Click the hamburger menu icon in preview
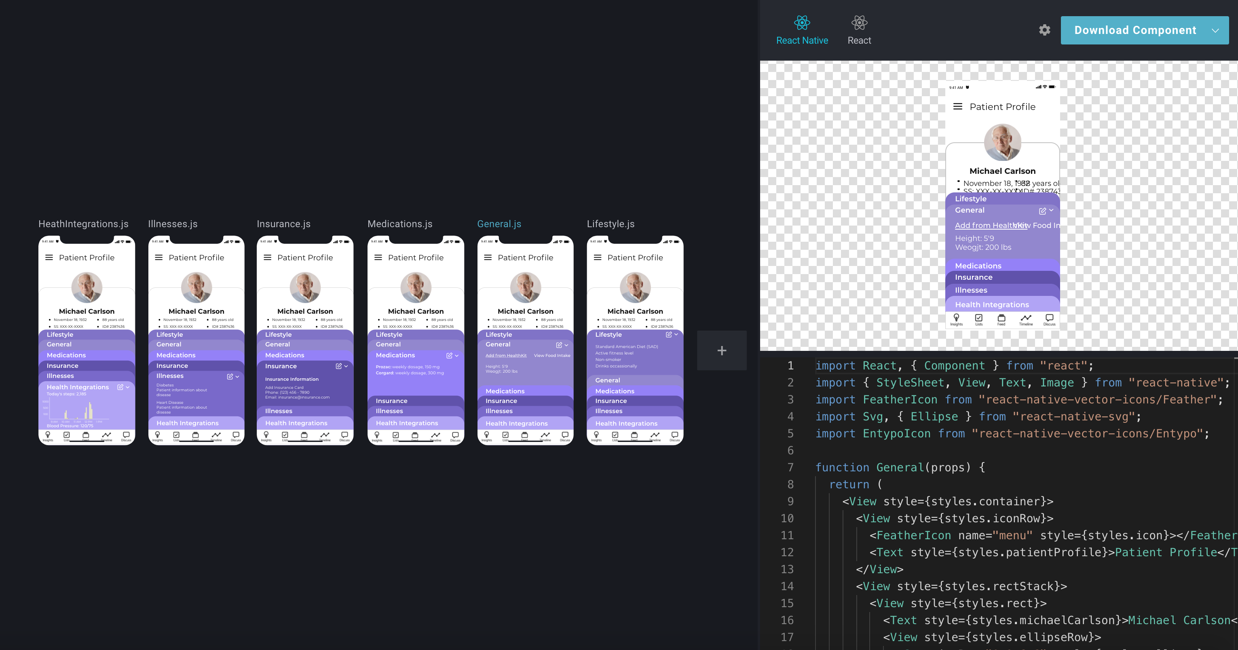Image resolution: width=1238 pixels, height=650 pixels. (x=957, y=107)
